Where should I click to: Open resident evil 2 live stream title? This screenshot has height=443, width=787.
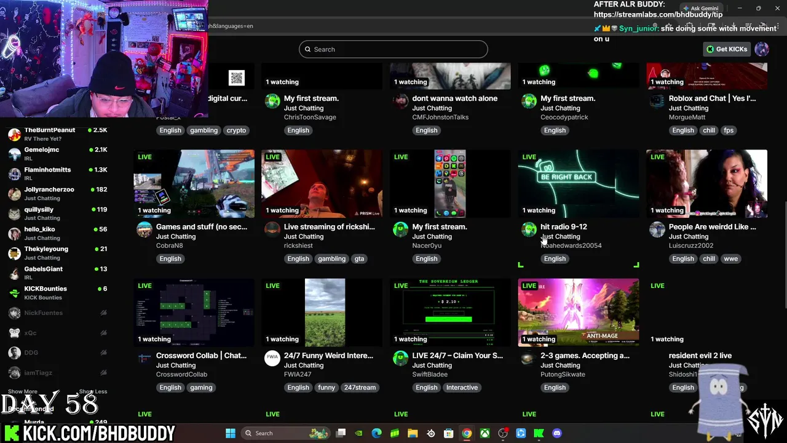700,355
